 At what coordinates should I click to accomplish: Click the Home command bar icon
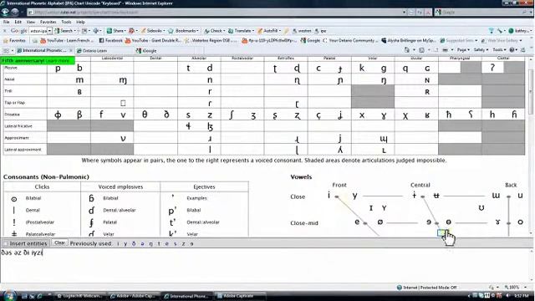pyautogui.click(x=407, y=50)
